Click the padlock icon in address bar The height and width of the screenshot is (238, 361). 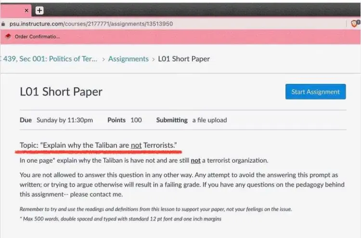tap(3, 24)
